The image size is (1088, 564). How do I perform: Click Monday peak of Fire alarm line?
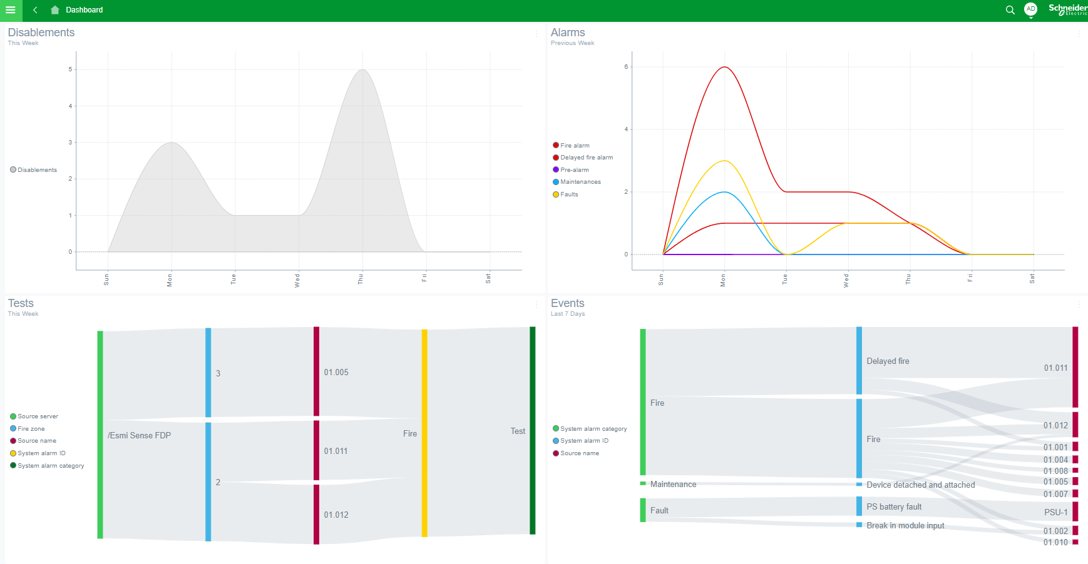[724, 67]
